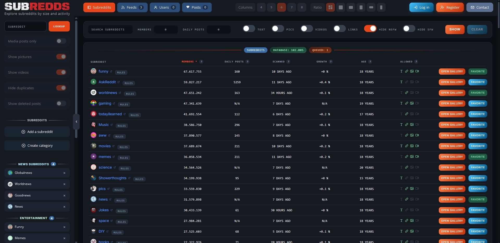Click the image allowed icon in pics row
500x243 pixels.
(x=412, y=189)
